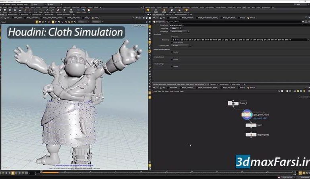Image resolution: width=310 pixels, height=179 pixels.
Task: Select the Spray Paint shelf tool
Action: tap(58, 10)
